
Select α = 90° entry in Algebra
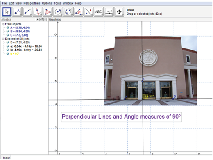[15, 53]
